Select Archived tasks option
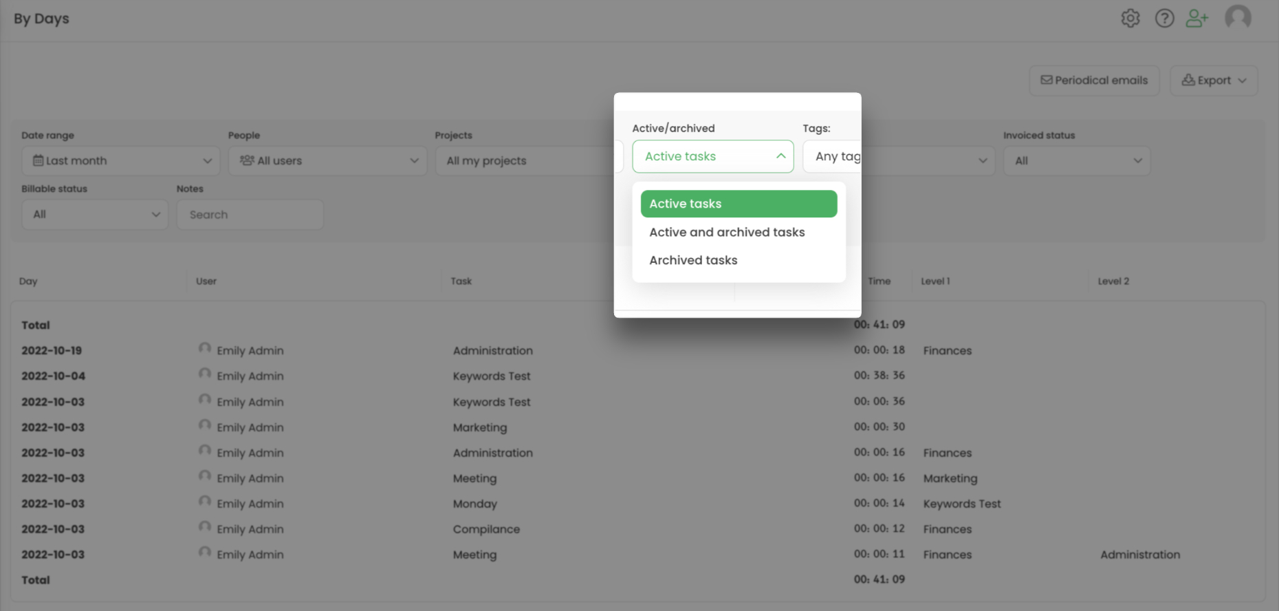This screenshot has width=1279, height=611. 739,260
